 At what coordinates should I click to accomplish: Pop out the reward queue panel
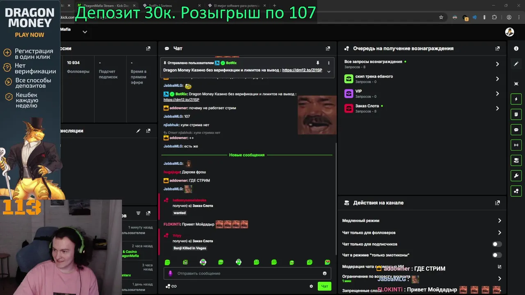coord(498,48)
